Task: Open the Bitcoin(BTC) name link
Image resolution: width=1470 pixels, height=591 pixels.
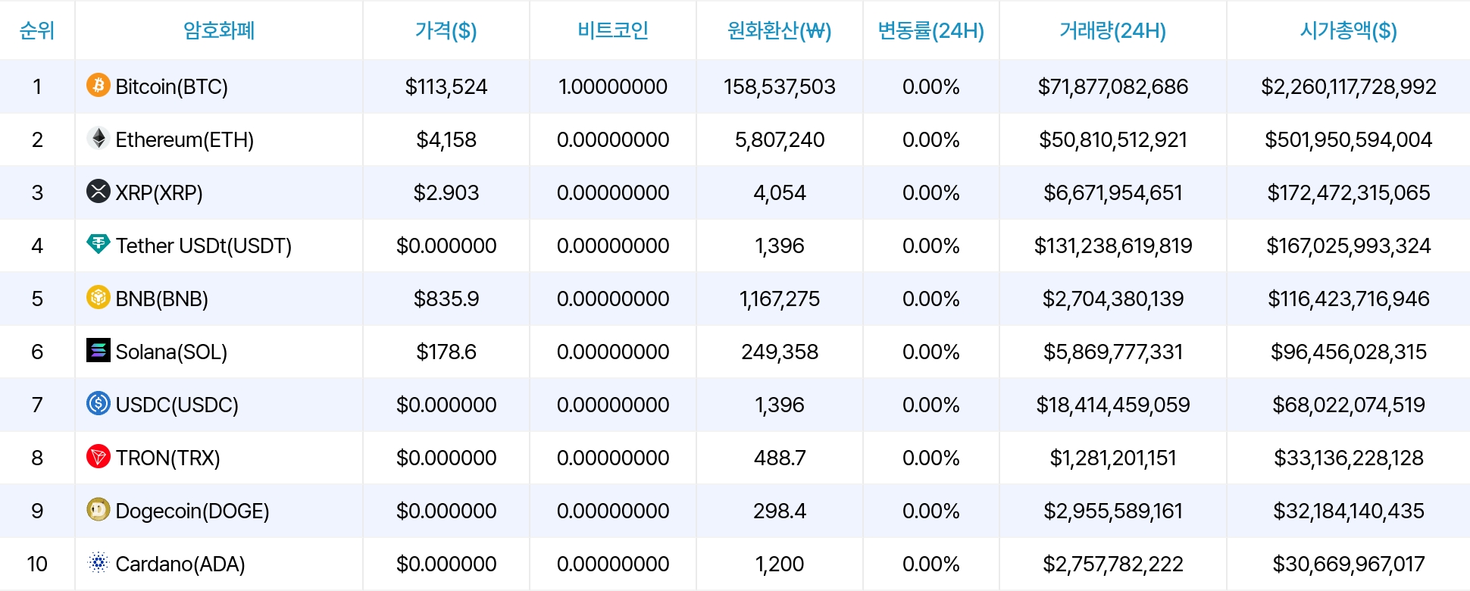Action: 172,86
